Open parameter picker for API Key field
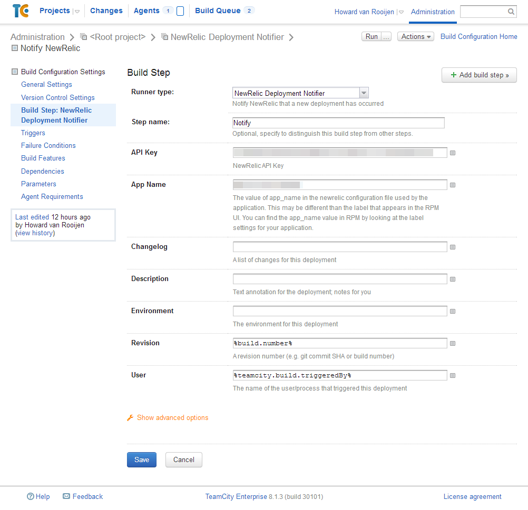Viewport: 528px width, 510px height. coord(453,153)
